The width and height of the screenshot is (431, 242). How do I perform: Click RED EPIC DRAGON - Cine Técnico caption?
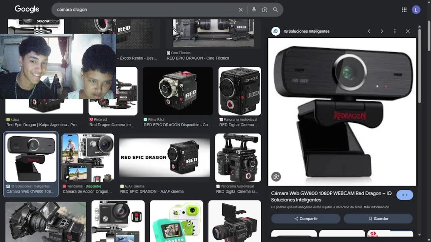tap(198, 58)
